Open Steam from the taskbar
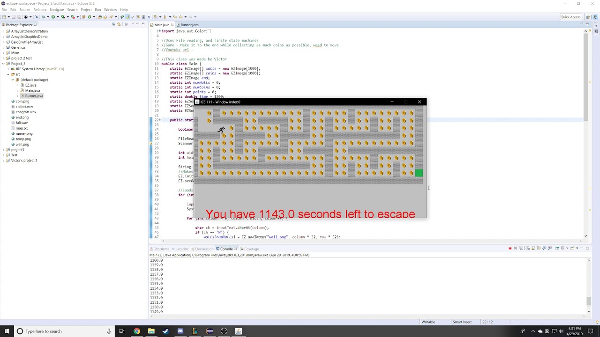Viewport: 600px width, 337px height. tap(165, 331)
